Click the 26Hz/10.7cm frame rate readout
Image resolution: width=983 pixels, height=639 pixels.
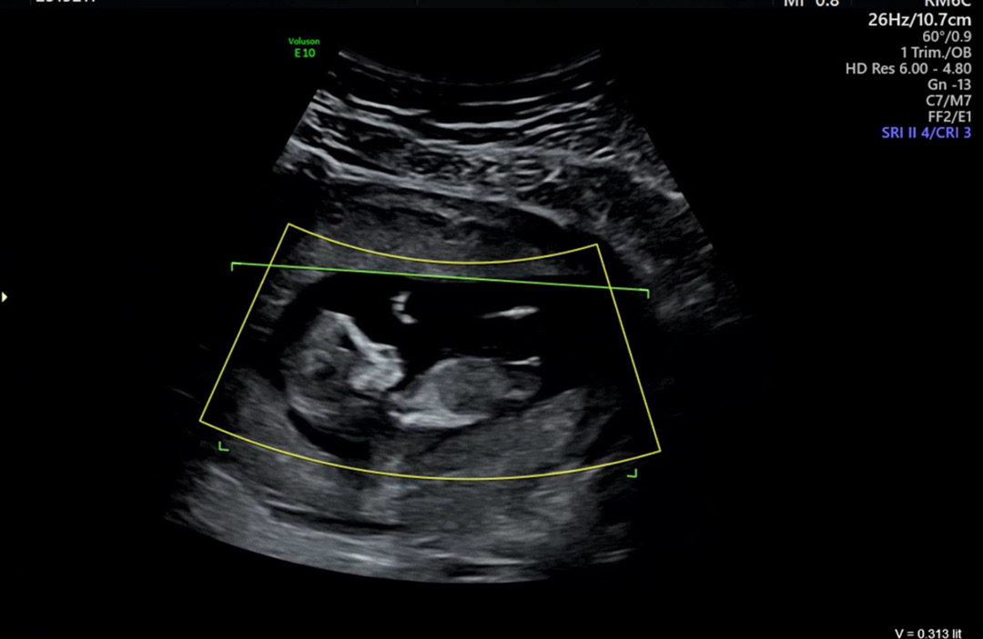(919, 19)
